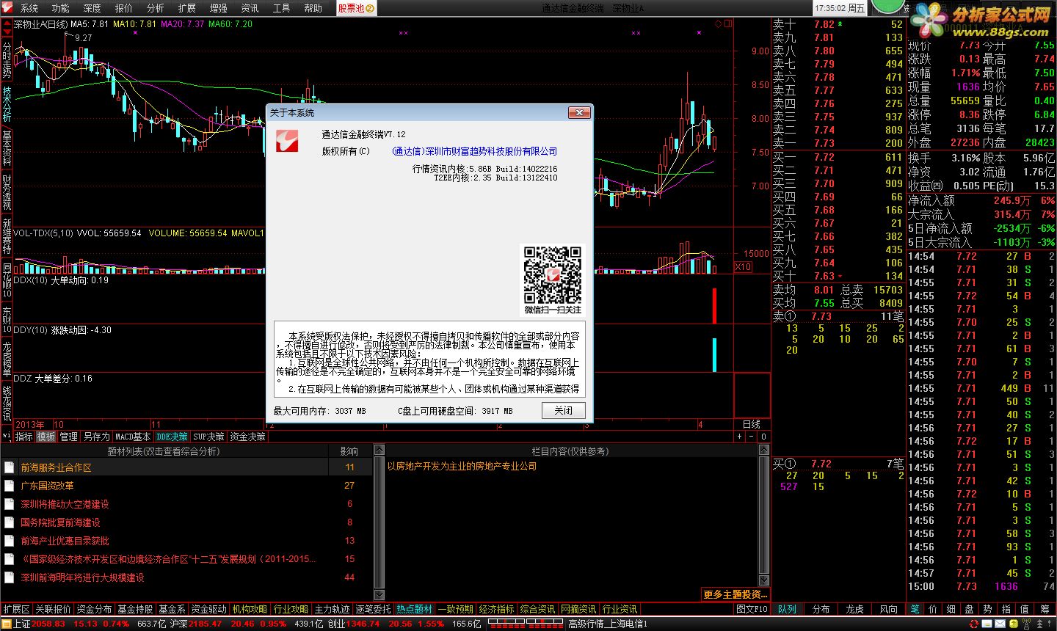The image size is (1057, 631).
Task: Click the 关闭 button in the about dialog
Action: pos(564,410)
